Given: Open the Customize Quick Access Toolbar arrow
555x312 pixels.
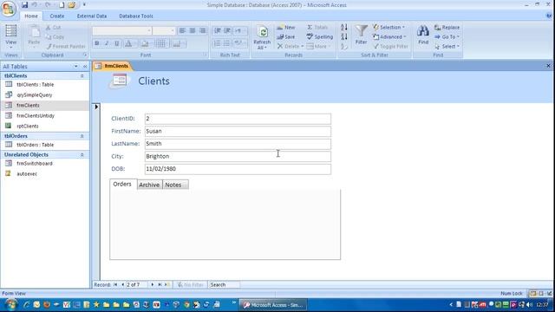Looking at the screenshot, I should click(84, 5).
